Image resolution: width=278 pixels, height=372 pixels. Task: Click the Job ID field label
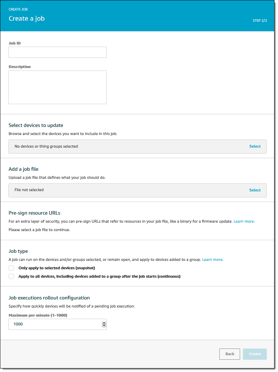(x=15, y=43)
